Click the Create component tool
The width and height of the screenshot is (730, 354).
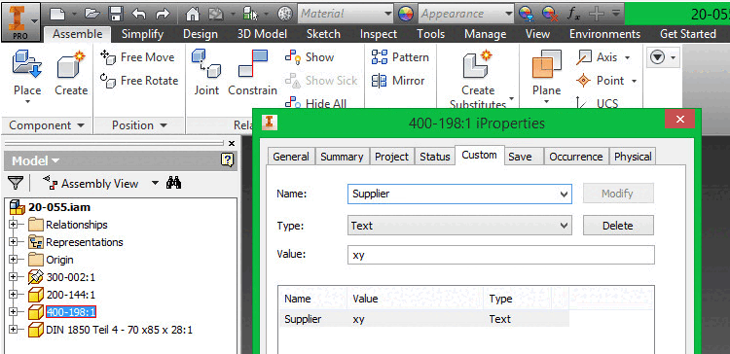[x=71, y=74]
